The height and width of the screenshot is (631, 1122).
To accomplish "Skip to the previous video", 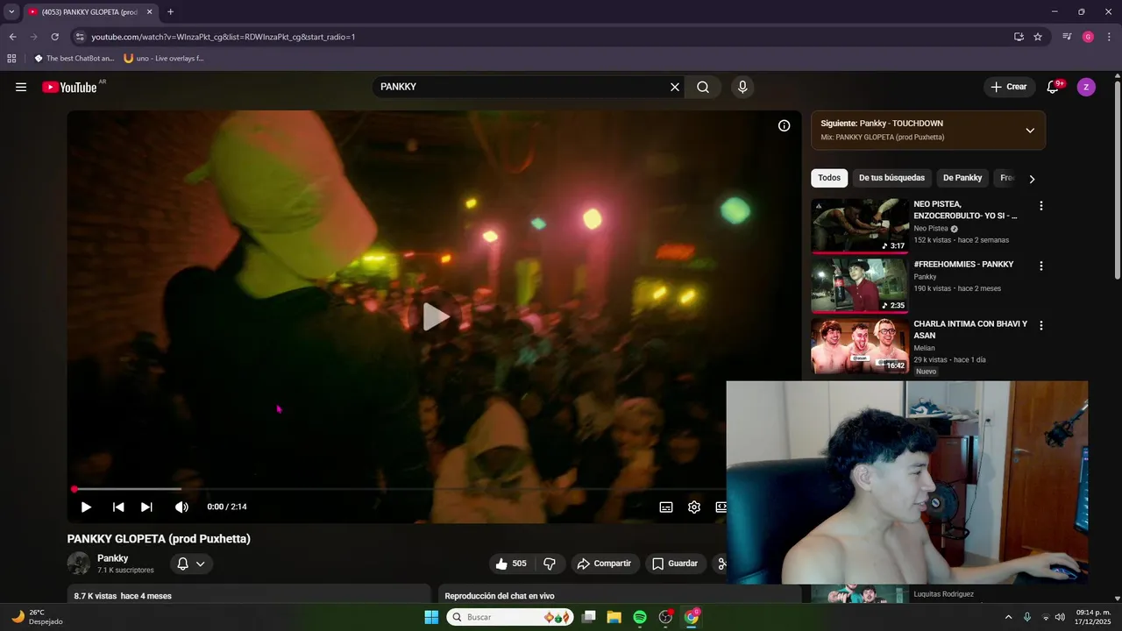I will click(118, 507).
